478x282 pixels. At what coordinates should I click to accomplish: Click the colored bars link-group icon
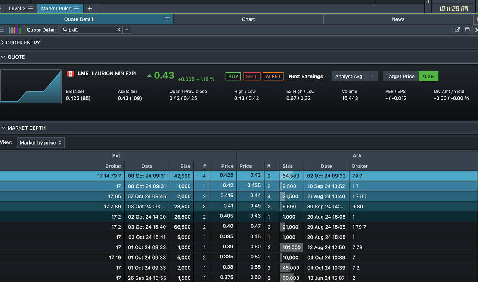(x=15, y=30)
